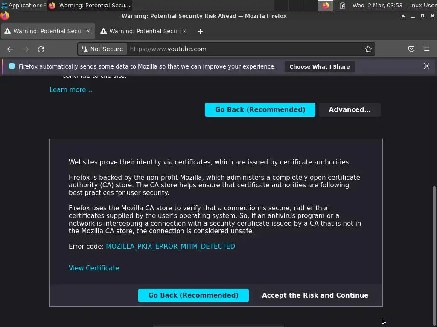Image resolution: width=437 pixels, height=327 pixels.
Task: Open the Firefox hamburger application menu
Action: [x=427, y=49]
